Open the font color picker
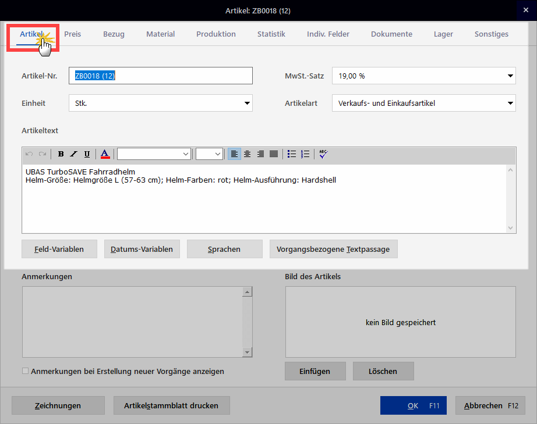 (105, 154)
